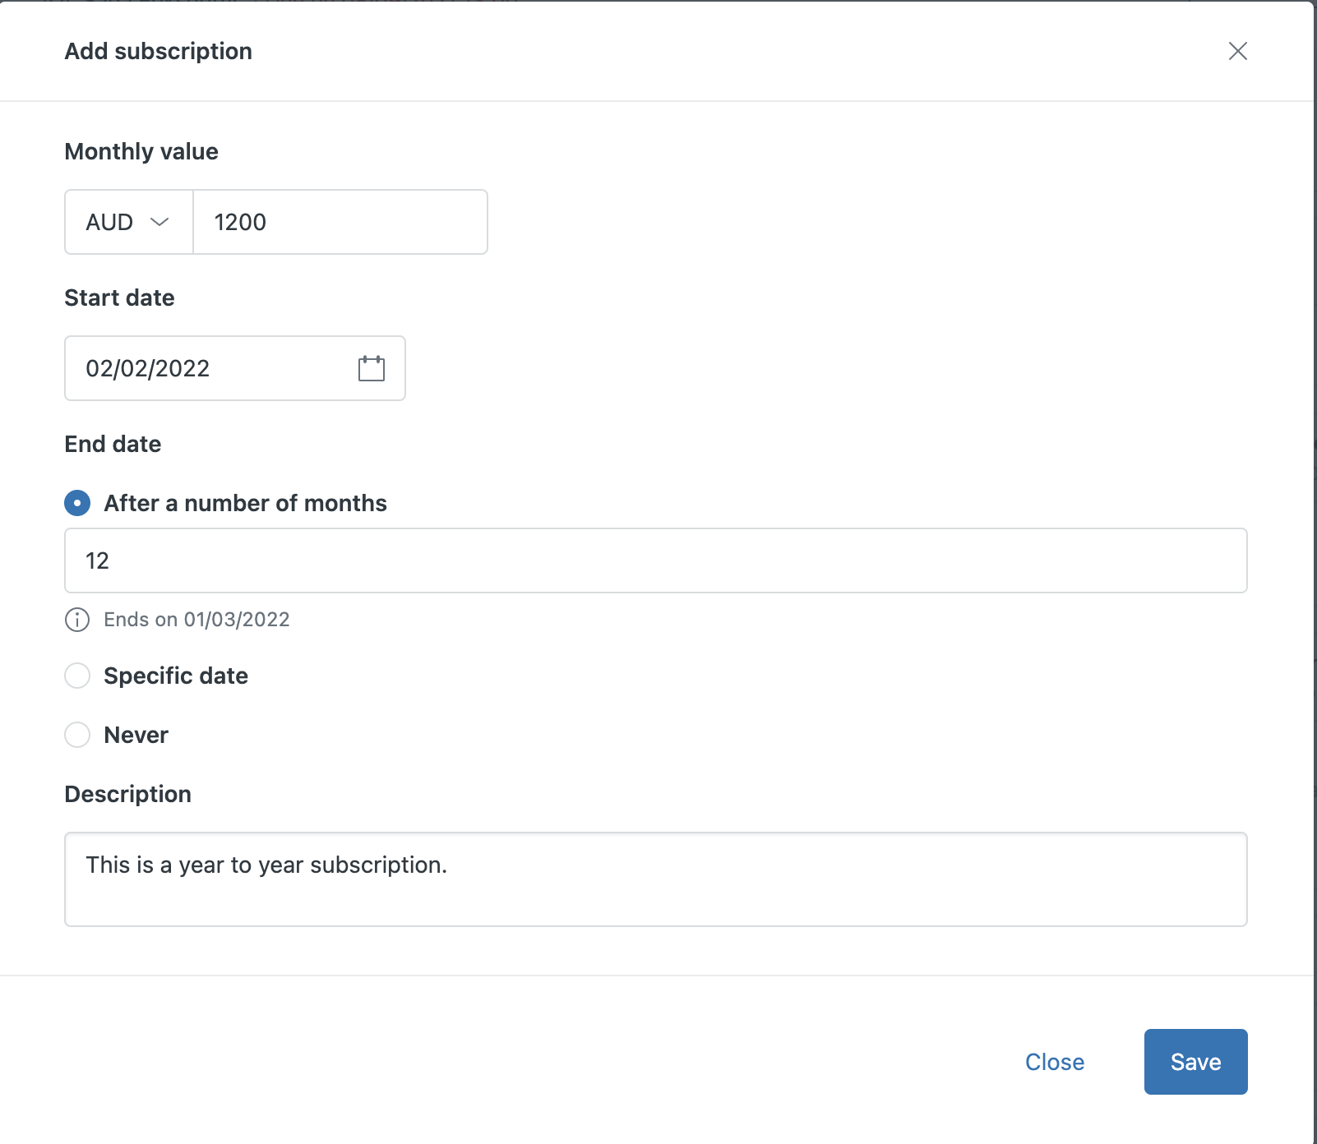
Task: Click the Close link button
Action: click(x=1055, y=1062)
